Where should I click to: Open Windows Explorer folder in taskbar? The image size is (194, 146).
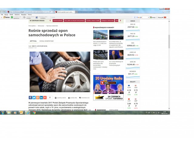tap(9, 113)
